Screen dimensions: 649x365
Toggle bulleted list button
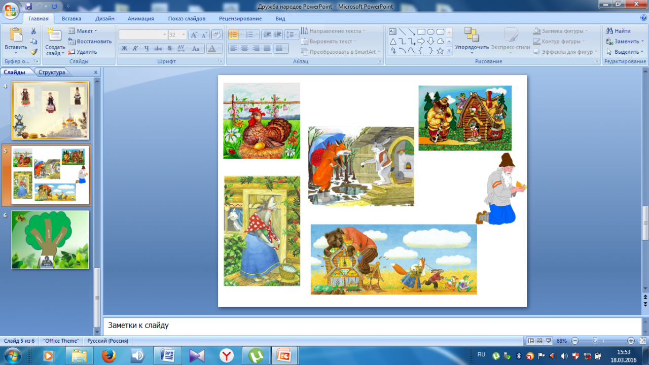point(233,35)
